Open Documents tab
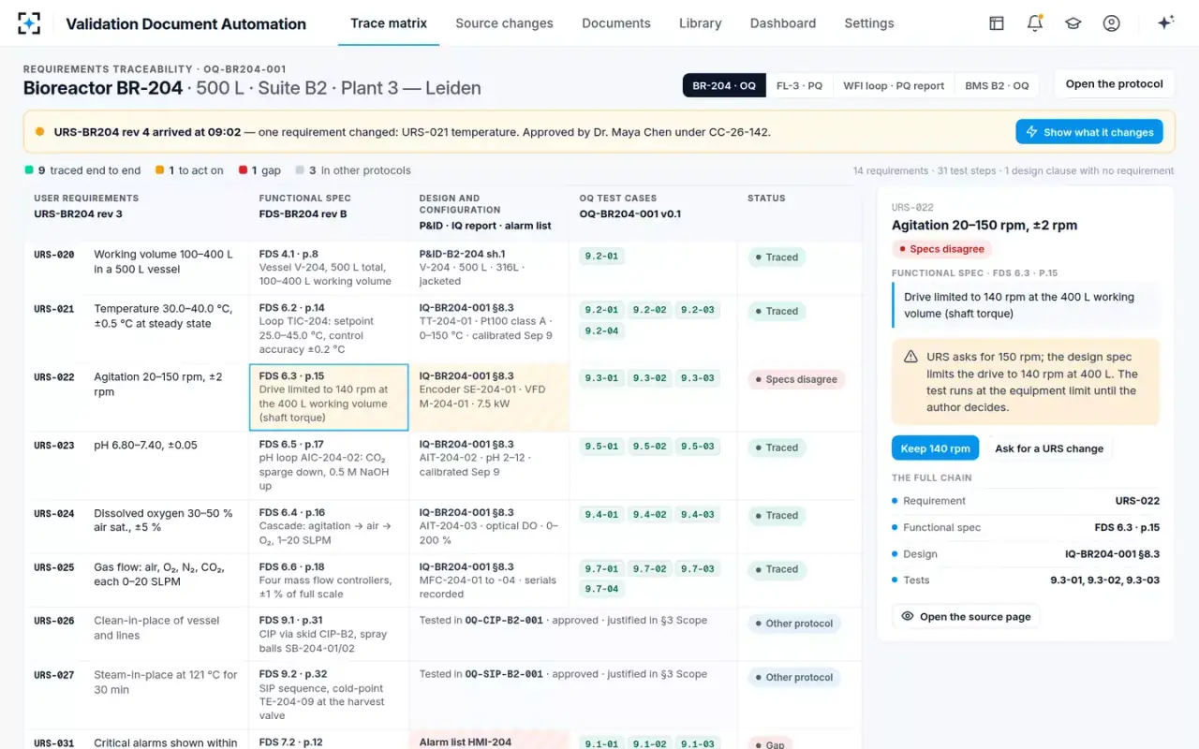The image size is (1199, 749). 616,23
